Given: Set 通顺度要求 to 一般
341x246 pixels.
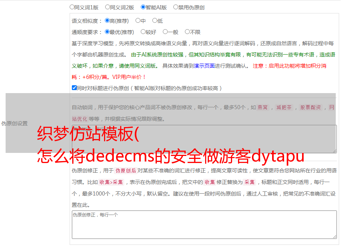Looking at the screenshot, I should pos(165,32).
